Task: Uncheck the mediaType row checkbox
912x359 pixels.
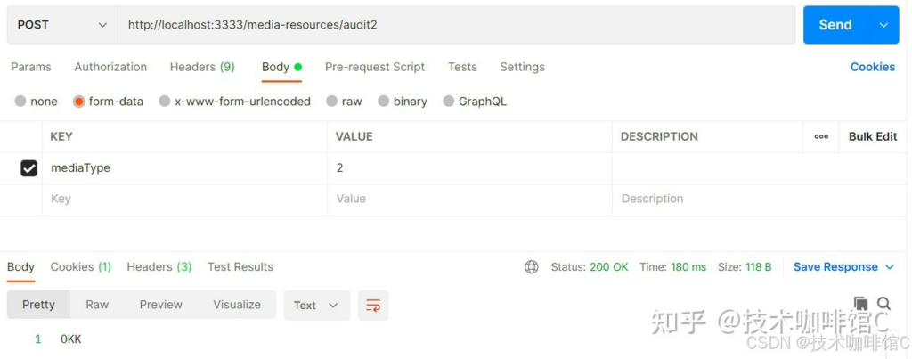Action: (28, 167)
